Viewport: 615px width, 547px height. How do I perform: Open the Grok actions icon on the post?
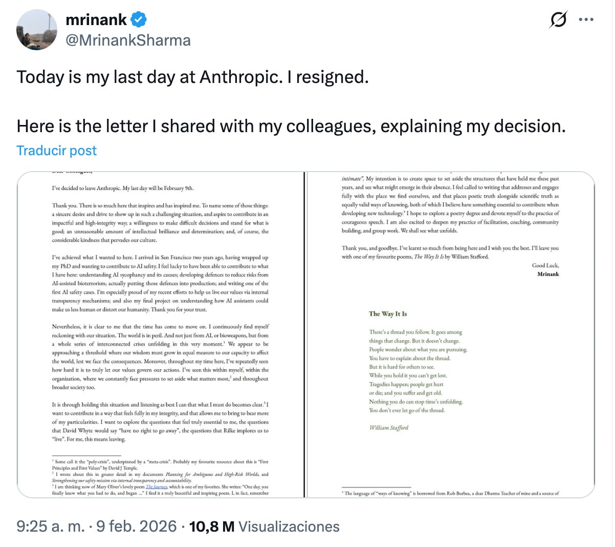tap(560, 19)
